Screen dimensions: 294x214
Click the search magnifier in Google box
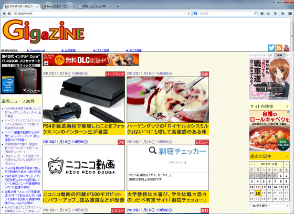point(255,14)
